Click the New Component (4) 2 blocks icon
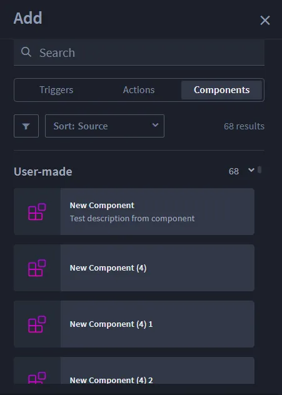This screenshot has width=282, height=395. (x=37, y=378)
